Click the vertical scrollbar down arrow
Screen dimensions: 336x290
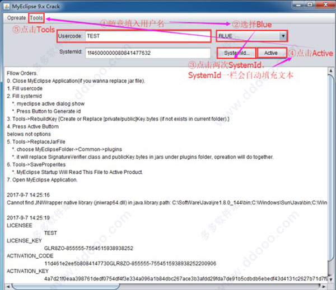coord(330,279)
